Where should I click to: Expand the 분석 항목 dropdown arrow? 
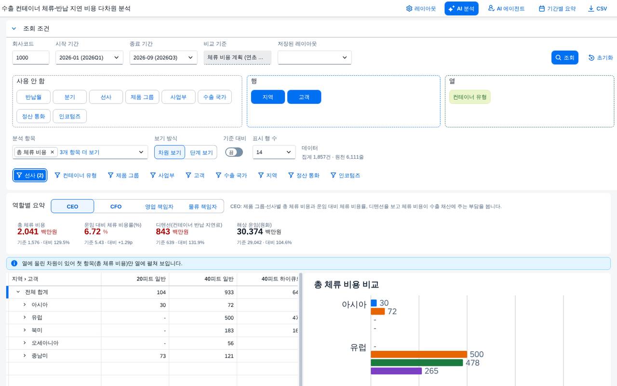[141, 152]
